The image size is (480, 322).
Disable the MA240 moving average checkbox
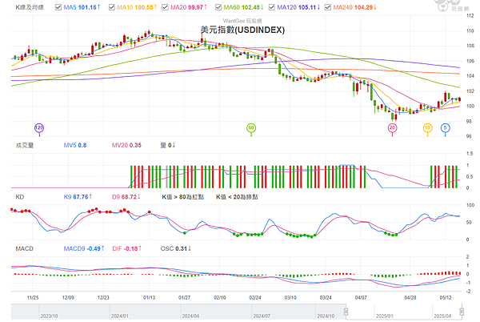pyautogui.click(x=328, y=7)
